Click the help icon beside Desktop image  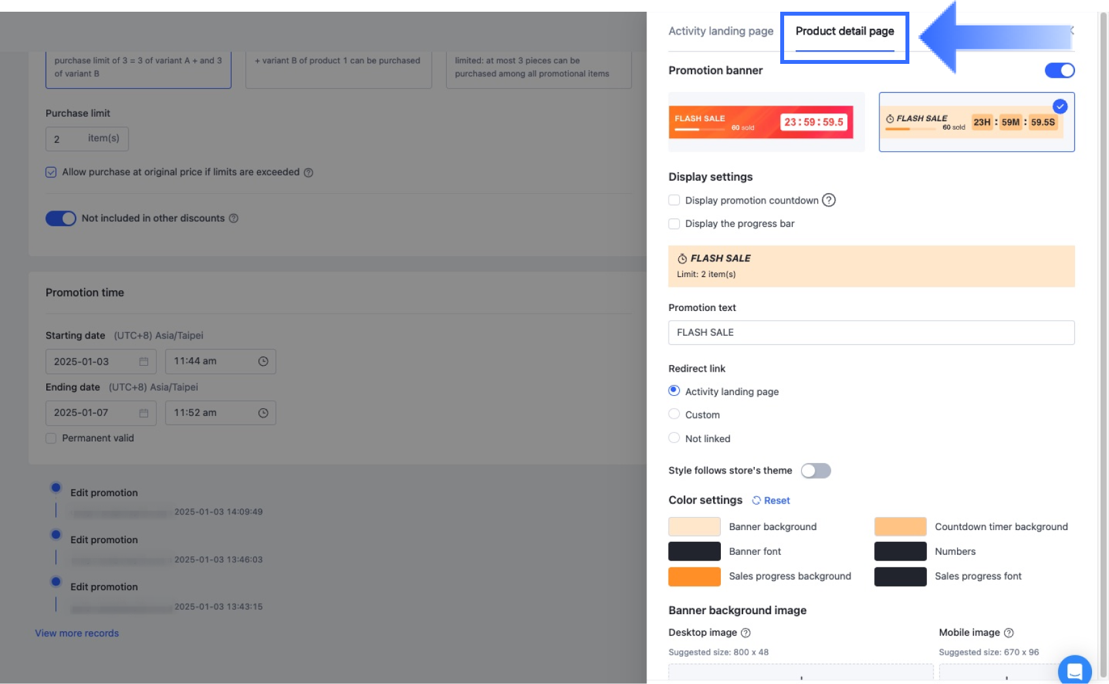746,632
